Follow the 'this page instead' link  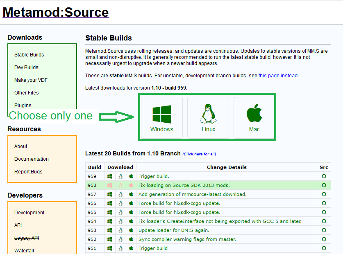[278, 76]
